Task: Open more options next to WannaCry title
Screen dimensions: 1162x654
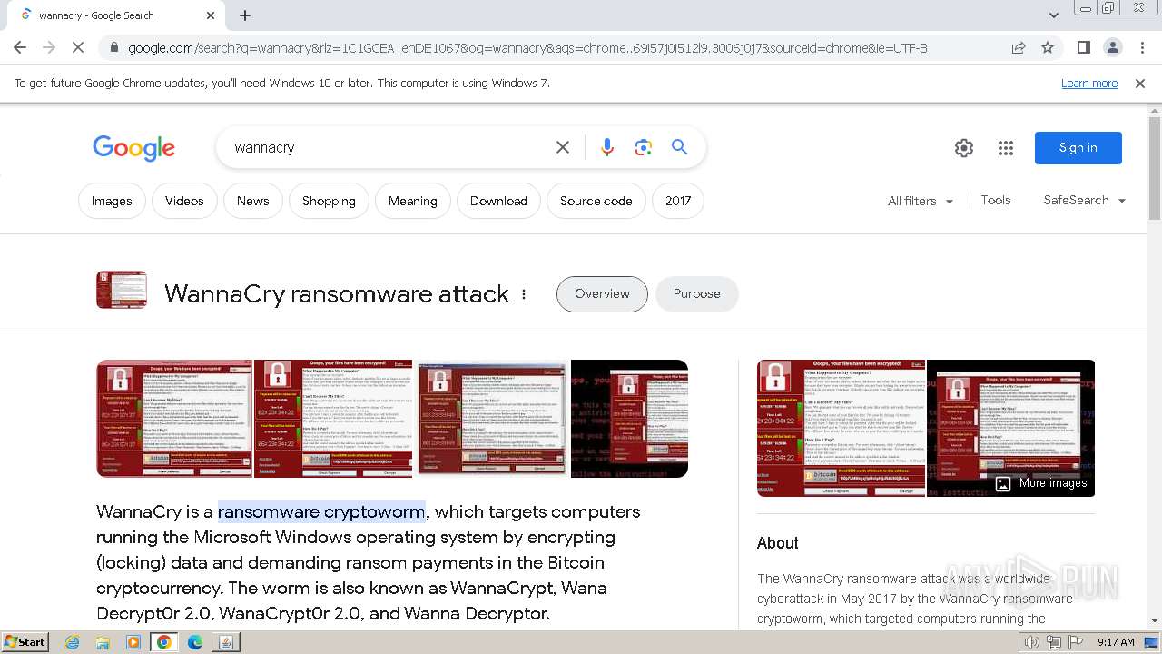Action: coord(524,294)
